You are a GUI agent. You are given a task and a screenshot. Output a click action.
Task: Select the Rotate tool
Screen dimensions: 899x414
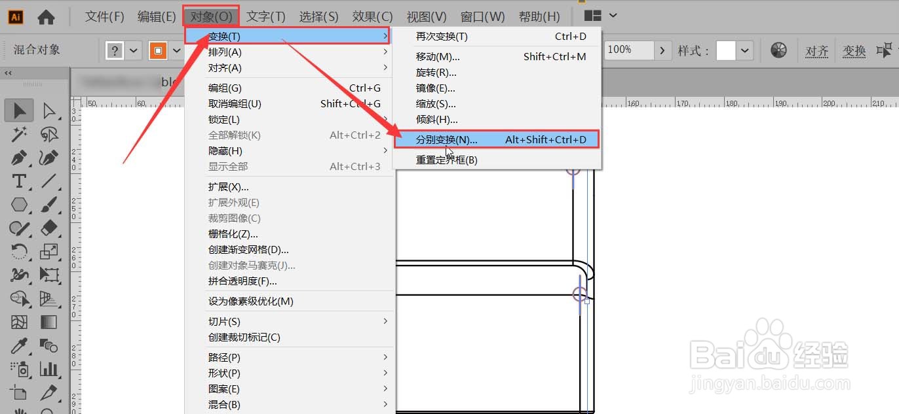pyautogui.click(x=19, y=252)
